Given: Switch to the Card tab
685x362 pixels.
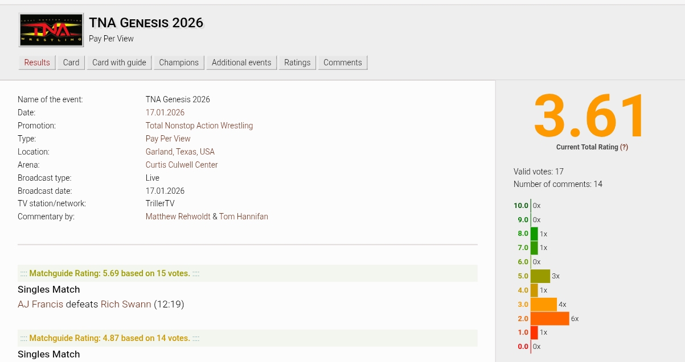Looking at the screenshot, I should 71,63.
